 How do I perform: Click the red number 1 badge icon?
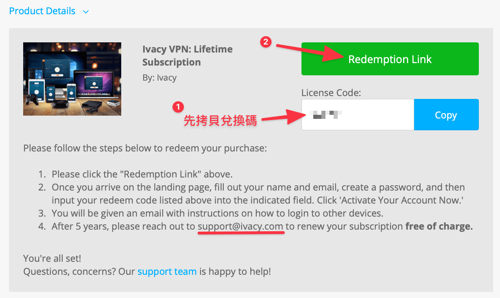coord(178,107)
